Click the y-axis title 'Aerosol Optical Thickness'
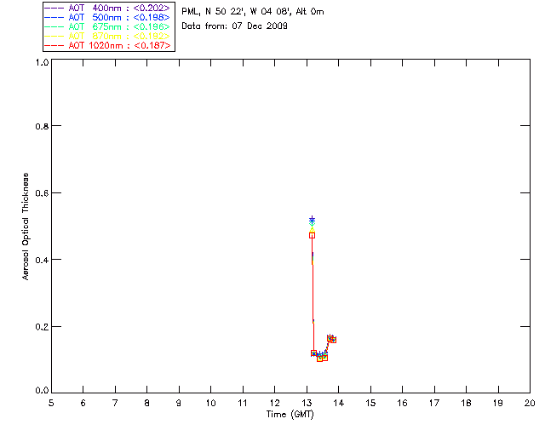This screenshot has width=545, height=436. (x=26, y=227)
